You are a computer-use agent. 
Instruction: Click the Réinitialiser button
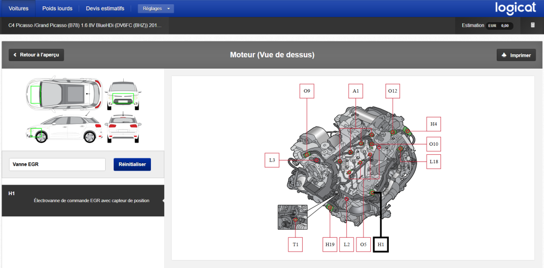[x=132, y=164]
